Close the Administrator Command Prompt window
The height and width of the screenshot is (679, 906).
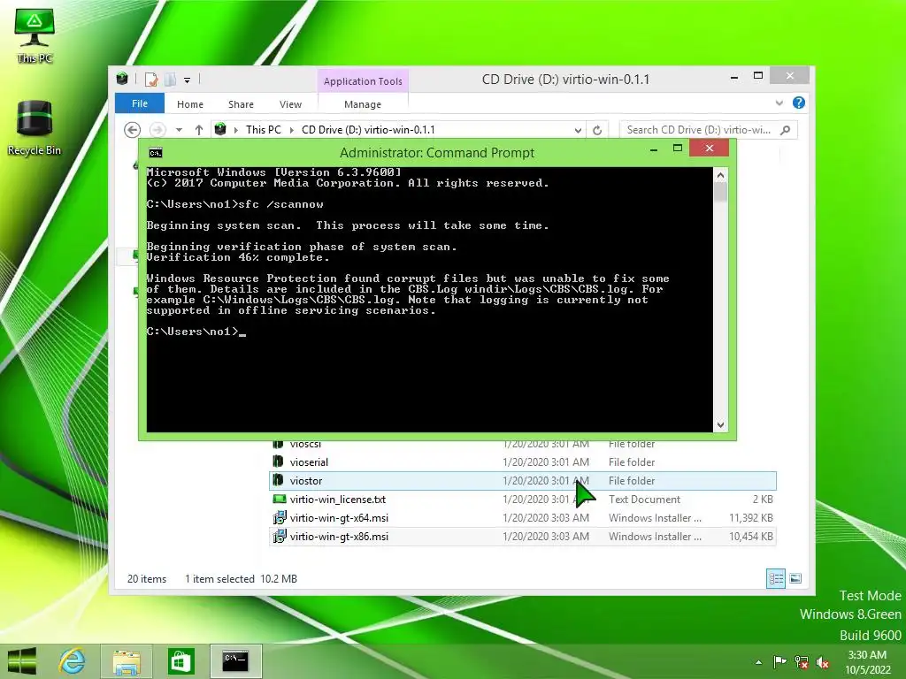tap(710, 149)
